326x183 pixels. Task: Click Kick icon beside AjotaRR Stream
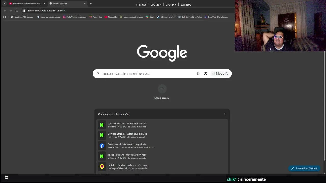pyautogui.click(x=102, y=125)
